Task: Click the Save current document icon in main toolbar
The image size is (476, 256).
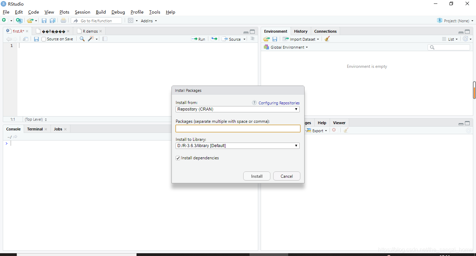Action: pyautogui.click(x=44, y=21)
